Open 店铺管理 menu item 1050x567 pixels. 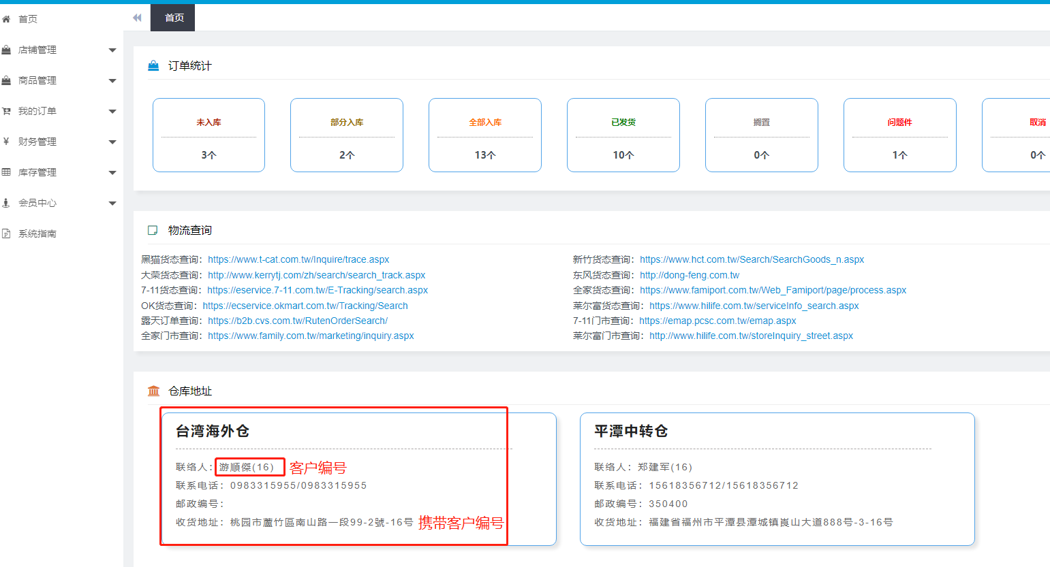pos(37,50)
